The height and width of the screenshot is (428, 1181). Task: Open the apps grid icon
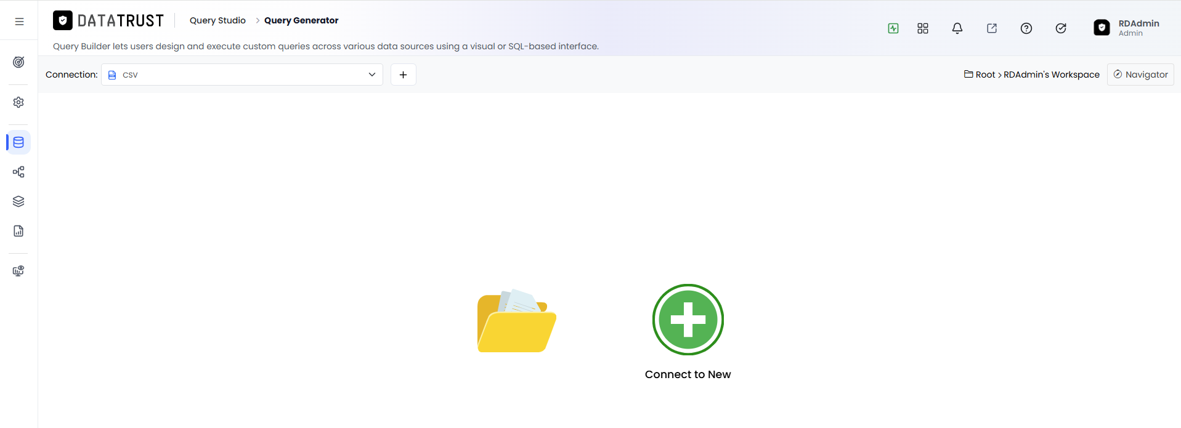[923, 28]
